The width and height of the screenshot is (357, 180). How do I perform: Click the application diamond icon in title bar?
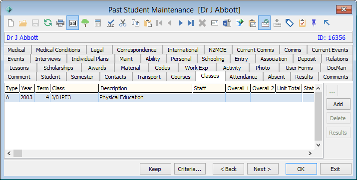tap(9, 9)
